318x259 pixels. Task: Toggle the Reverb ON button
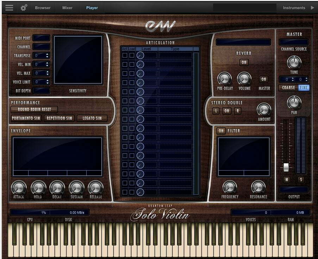coord(244,62)
